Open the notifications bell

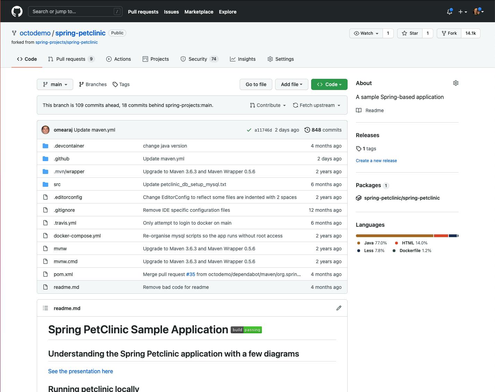[x=449, y=11]
